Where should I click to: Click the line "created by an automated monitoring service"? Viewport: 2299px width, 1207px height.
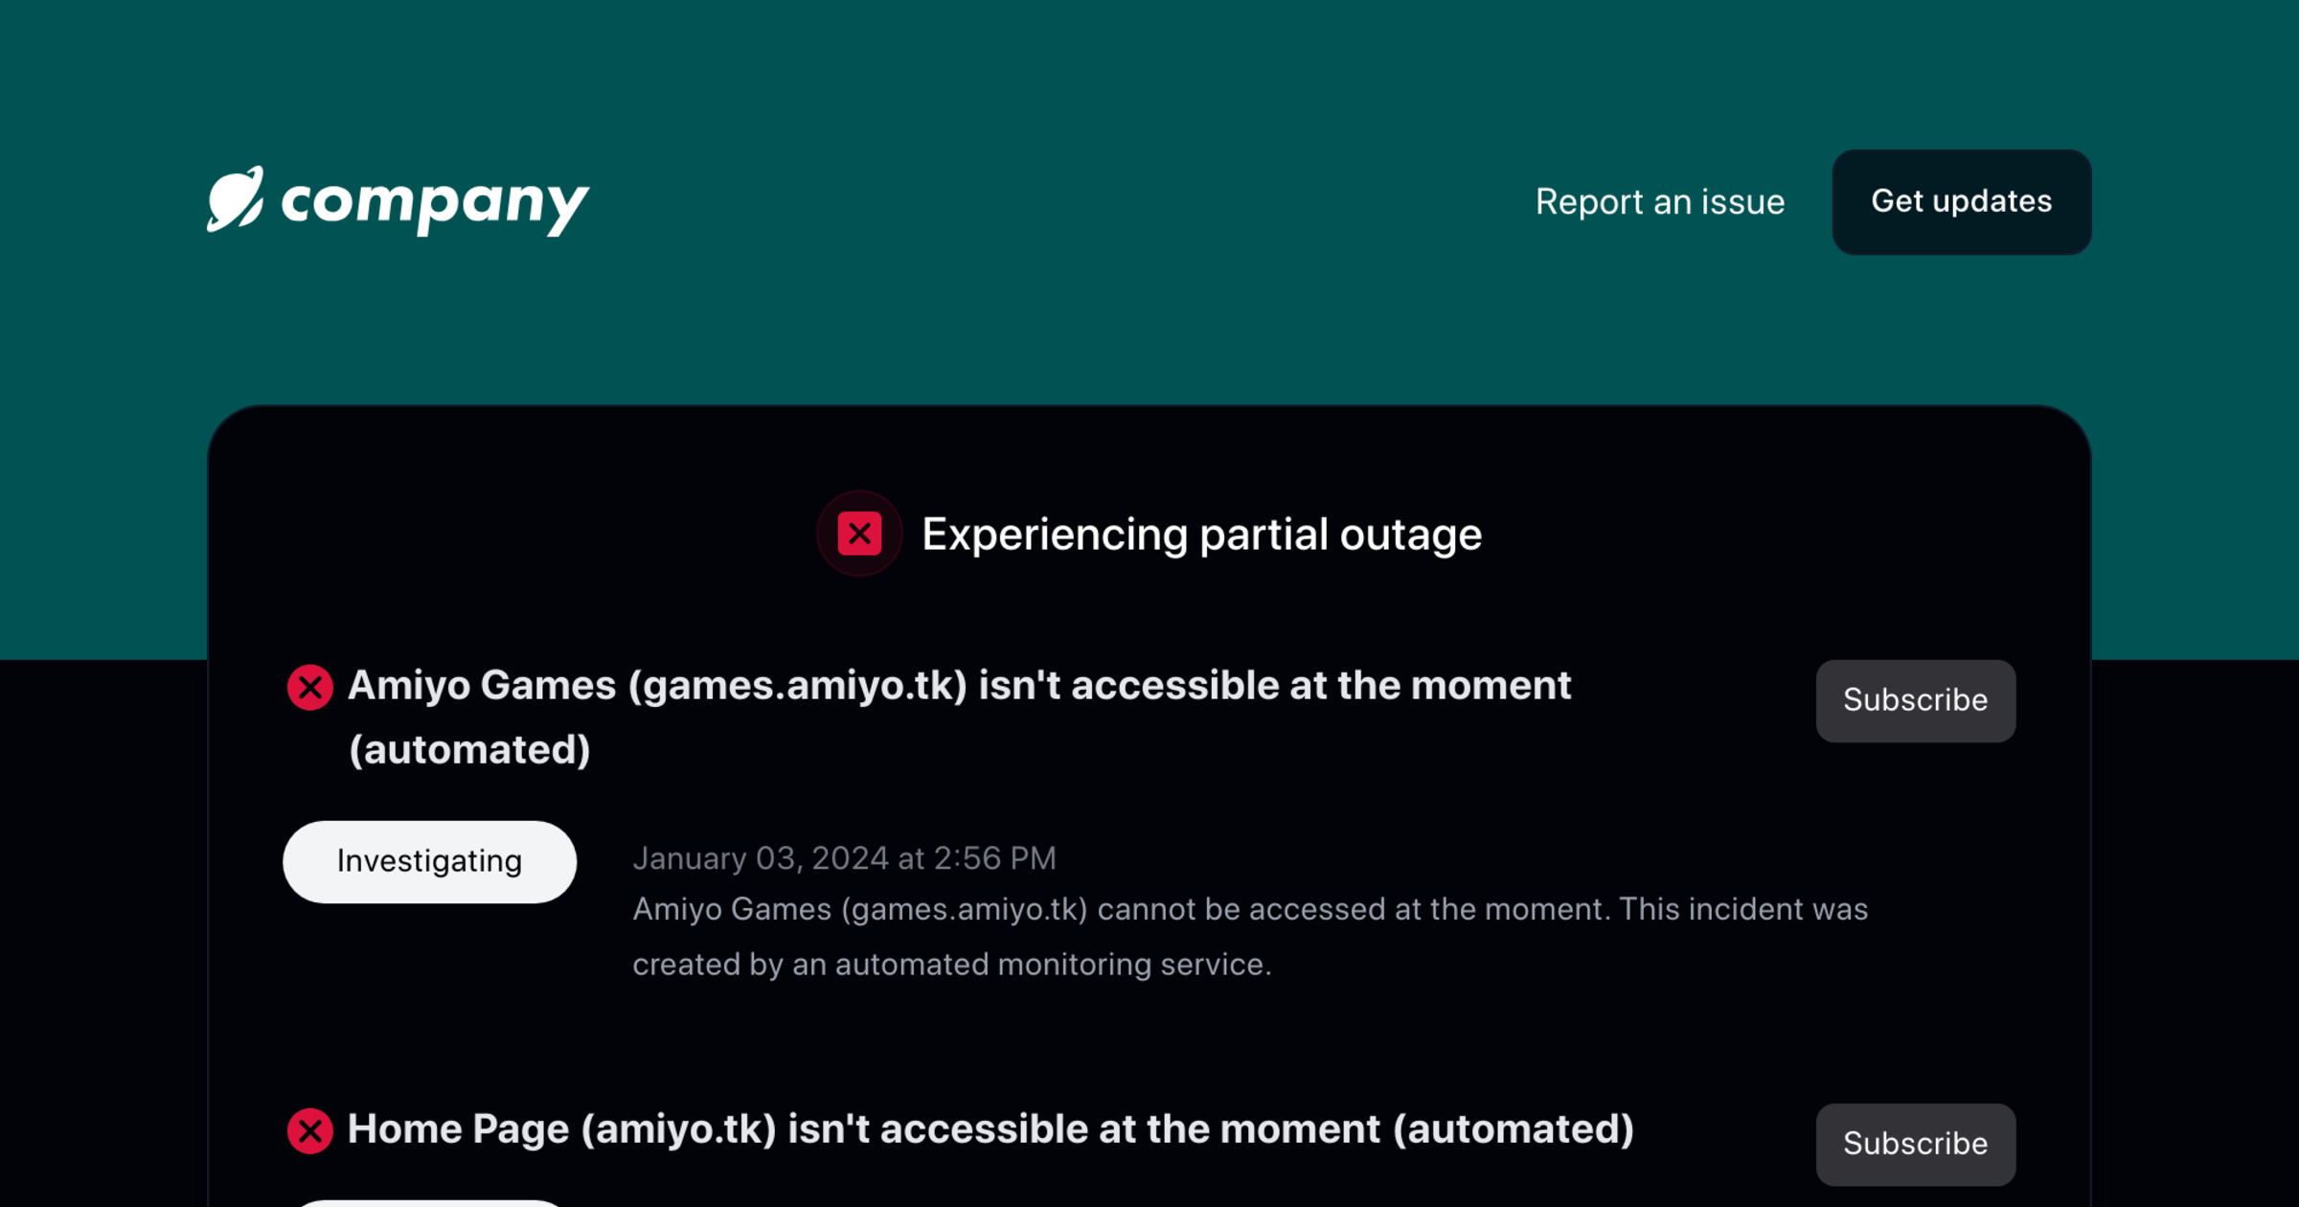(951, 964)
